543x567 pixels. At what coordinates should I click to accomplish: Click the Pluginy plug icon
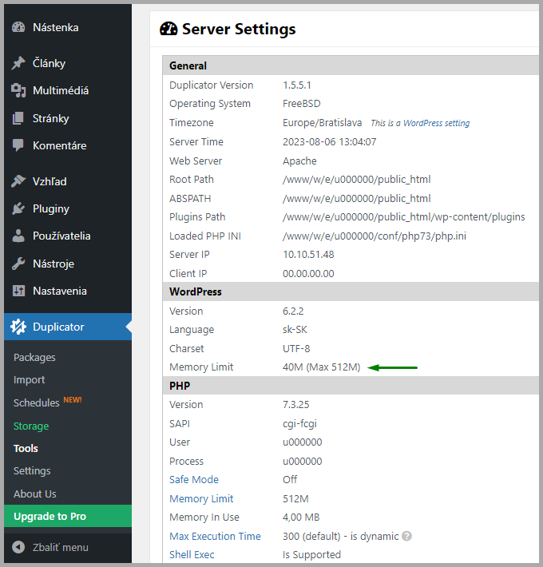(x=18, y=209)
